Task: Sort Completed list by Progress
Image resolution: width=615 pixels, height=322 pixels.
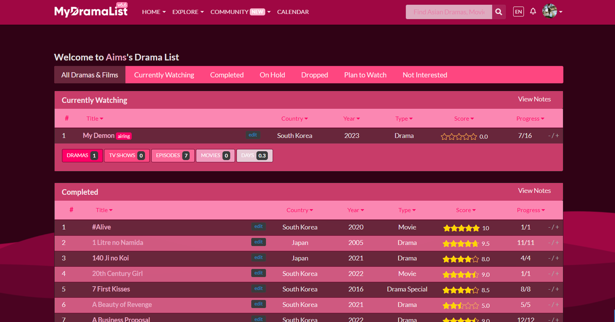Action: tap(531, 210)
